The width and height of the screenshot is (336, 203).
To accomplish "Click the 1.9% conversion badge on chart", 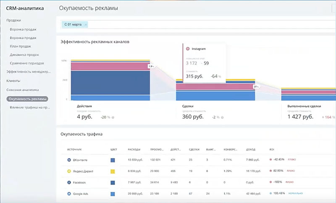I will point(151,66).
